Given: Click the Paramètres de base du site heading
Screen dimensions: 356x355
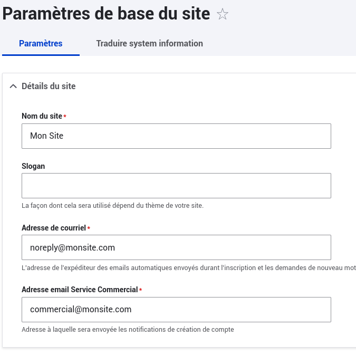Looking at the screenshot, I should coord(107,14).
